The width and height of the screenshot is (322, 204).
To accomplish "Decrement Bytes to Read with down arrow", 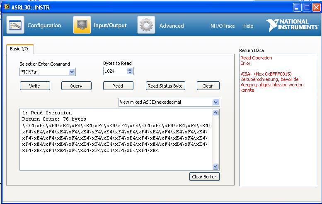I will click(x=130, y=73).
